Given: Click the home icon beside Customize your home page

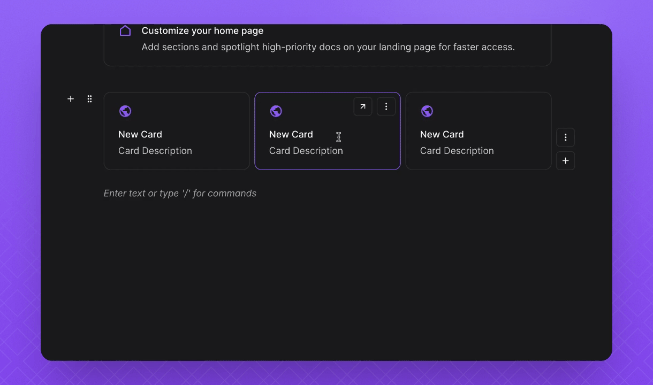Looking at the screenshot, I should click(125, 31).
